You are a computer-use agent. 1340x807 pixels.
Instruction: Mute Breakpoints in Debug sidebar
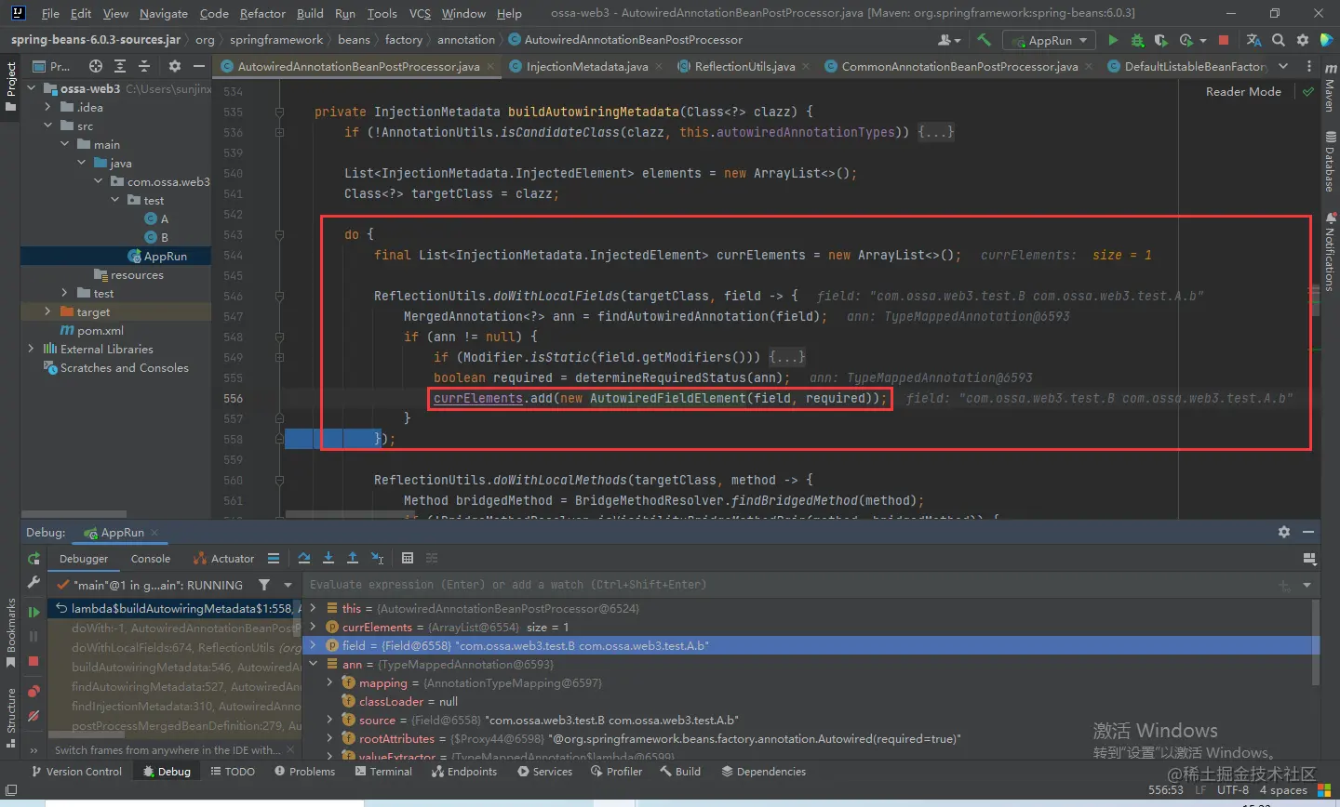[x=33, y=716]
